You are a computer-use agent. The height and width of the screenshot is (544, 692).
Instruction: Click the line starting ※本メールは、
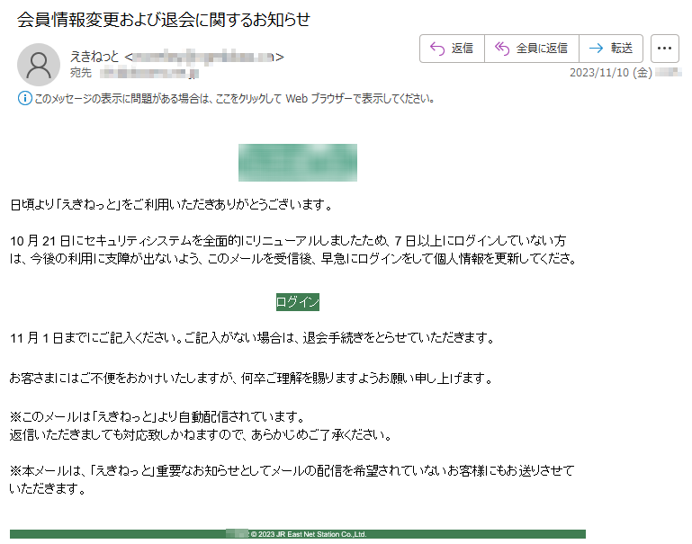pos(292,471)
